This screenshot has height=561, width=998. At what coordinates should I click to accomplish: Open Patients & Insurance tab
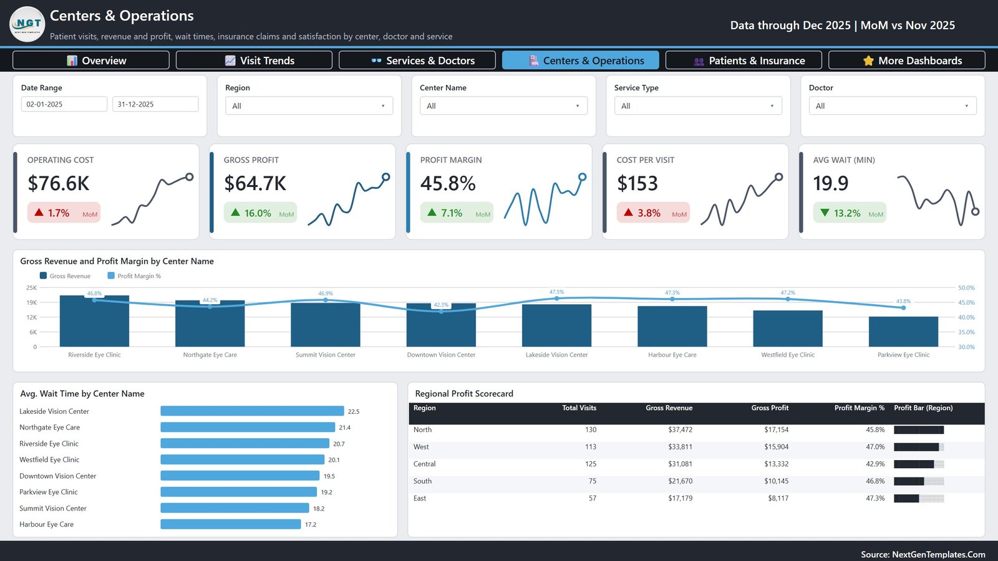tap(744, 60)
